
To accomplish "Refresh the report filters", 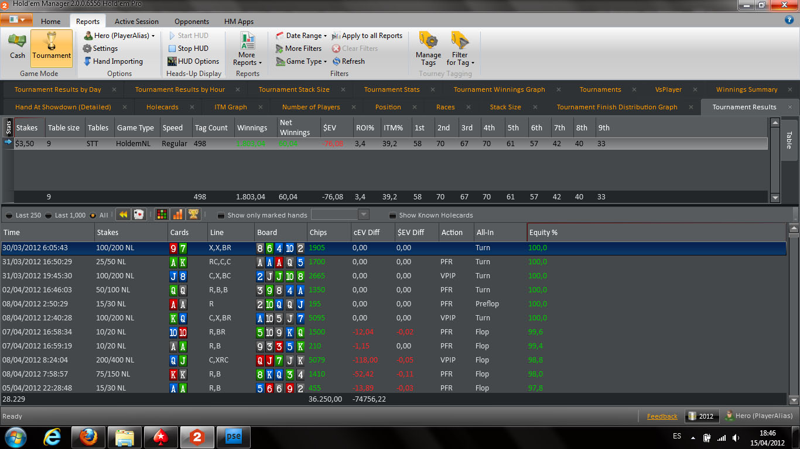I will coord(348,61).
